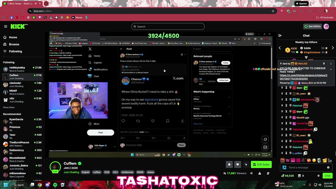
Task: Expand followed channels with Show More
Action: point(9,107)
